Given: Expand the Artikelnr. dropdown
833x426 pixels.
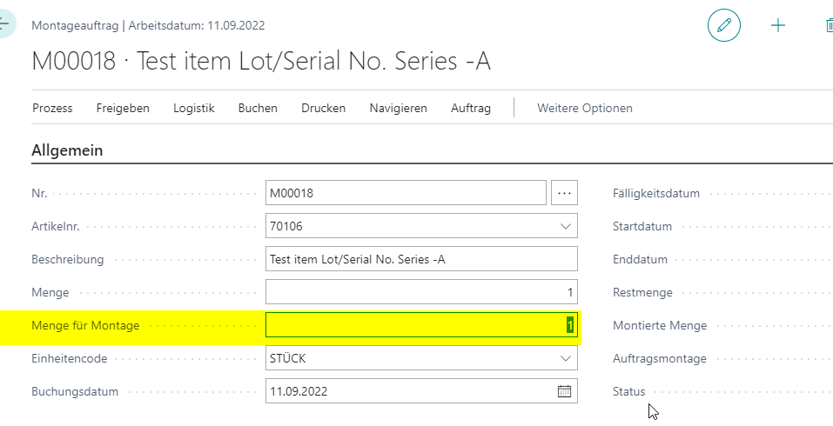Looking at the screenshot, I should 565,227.
